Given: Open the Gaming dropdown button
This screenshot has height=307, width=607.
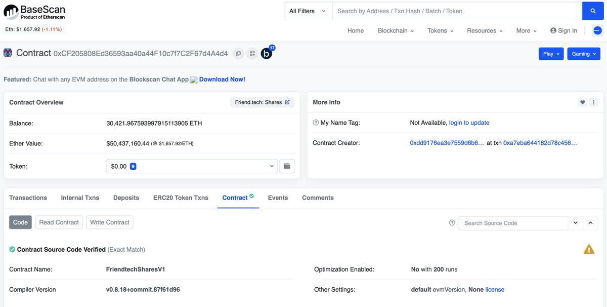Looking at the screenshot, I should point(584,54).
